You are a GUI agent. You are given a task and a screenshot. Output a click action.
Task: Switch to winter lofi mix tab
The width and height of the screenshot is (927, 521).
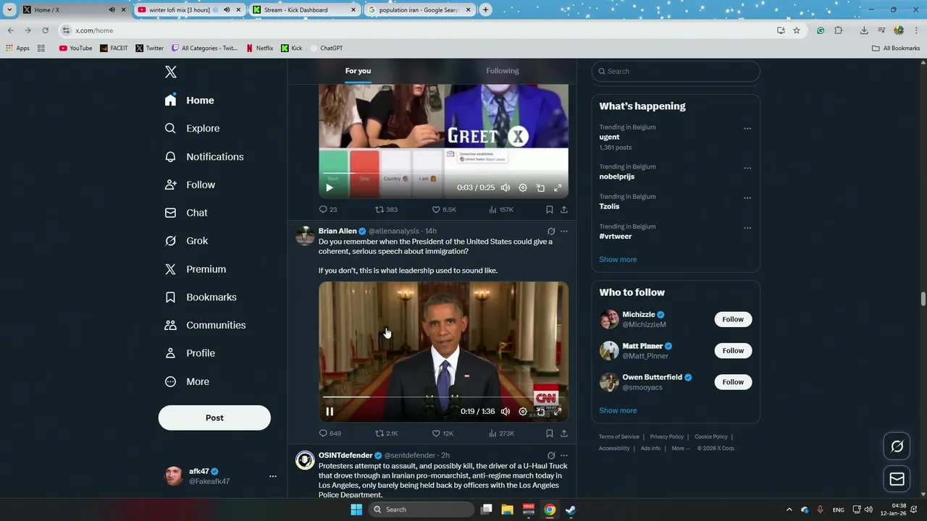point(189,10)
